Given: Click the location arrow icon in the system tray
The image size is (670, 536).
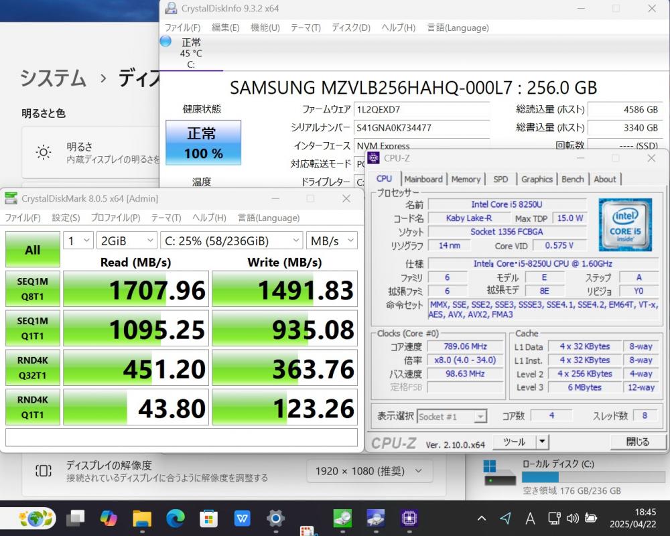Looking at the screenshot, I should point(505,519).
